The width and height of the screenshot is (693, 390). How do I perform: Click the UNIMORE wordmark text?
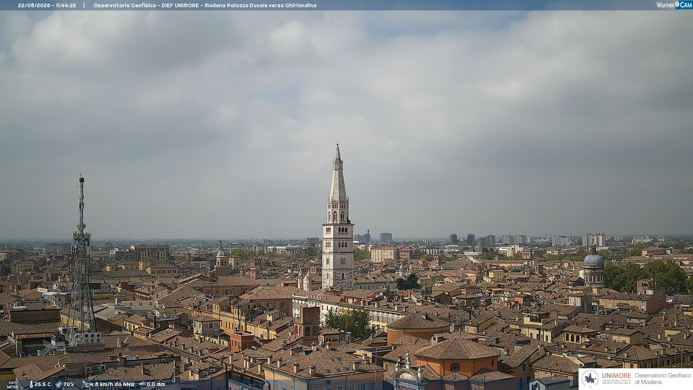[616, 376]
